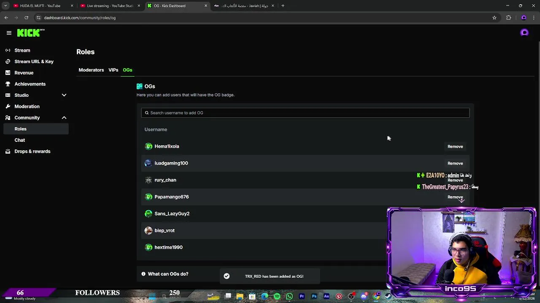
Task: Open Photoshop from the taskbar
Action: [x=314, y=296]
